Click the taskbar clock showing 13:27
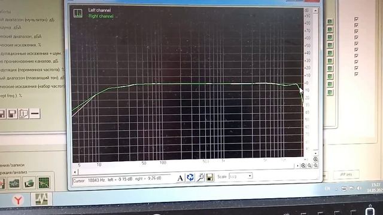The image size is (383, 215). tap(375, 188)
